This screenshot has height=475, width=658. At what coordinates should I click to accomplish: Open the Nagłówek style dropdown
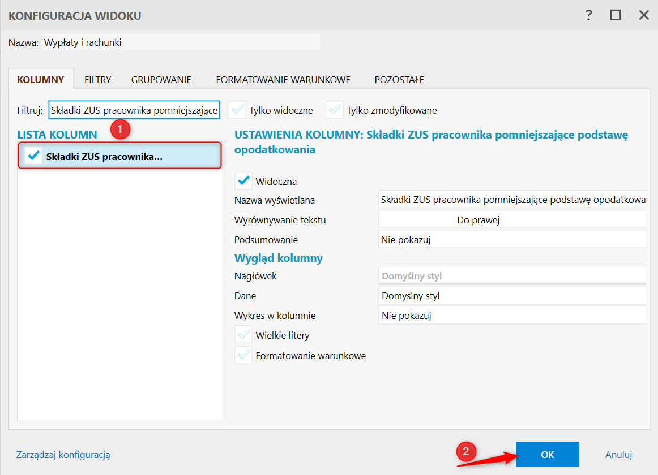pos(512,276)
